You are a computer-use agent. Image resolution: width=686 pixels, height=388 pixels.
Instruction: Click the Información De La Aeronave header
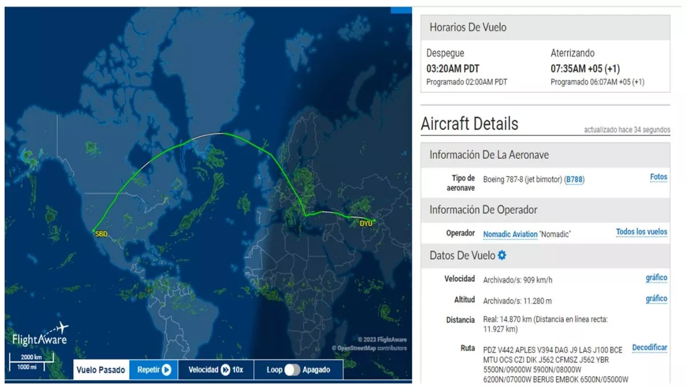point(489,155)
